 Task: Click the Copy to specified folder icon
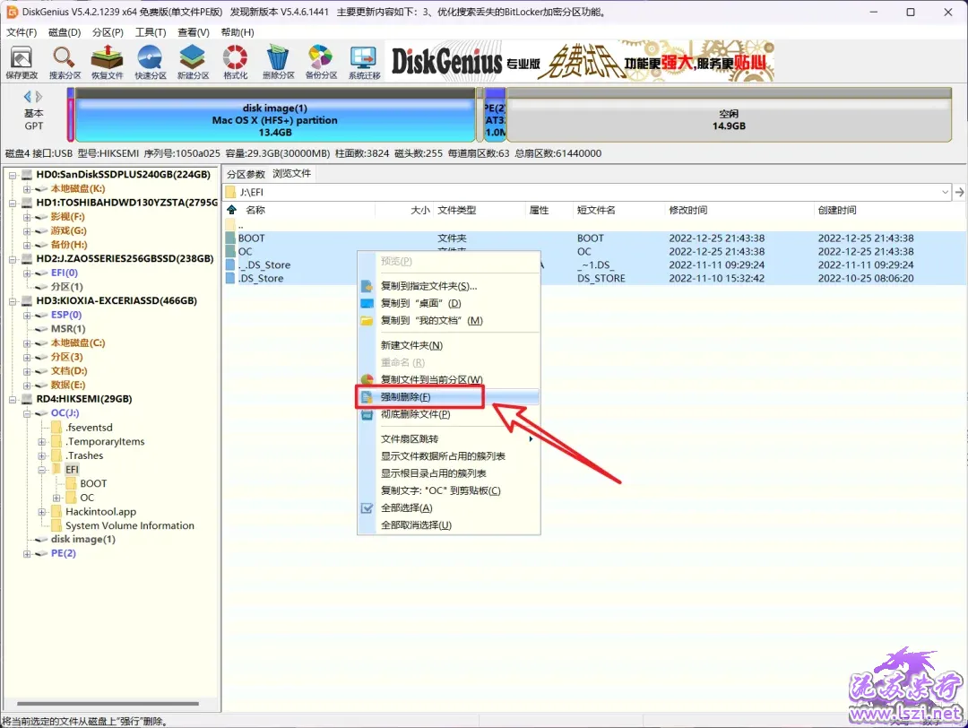tap(367, 286)
